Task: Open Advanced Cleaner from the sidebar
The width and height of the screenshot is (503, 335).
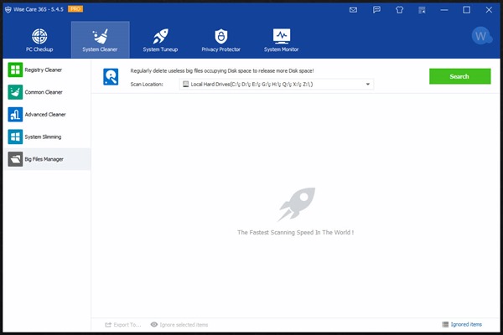Action: click(47, 115)
